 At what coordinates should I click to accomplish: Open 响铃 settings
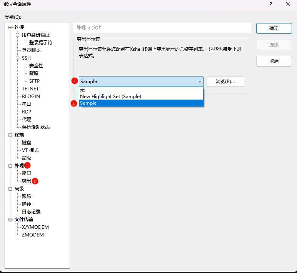26,204
